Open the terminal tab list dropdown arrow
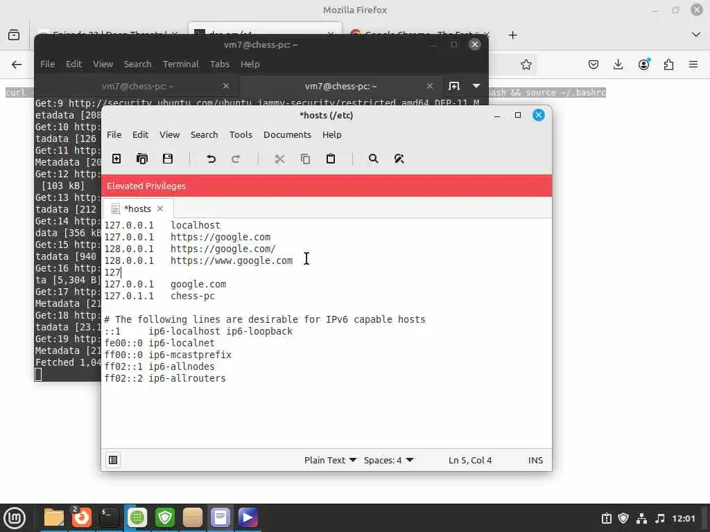Image resolution: width=710 pixels, height=532 pixels. point(476,86)
